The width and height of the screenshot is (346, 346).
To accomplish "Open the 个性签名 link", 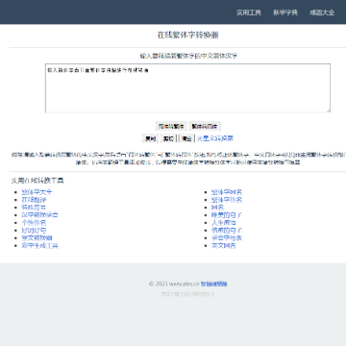I will tap(34, 223).
